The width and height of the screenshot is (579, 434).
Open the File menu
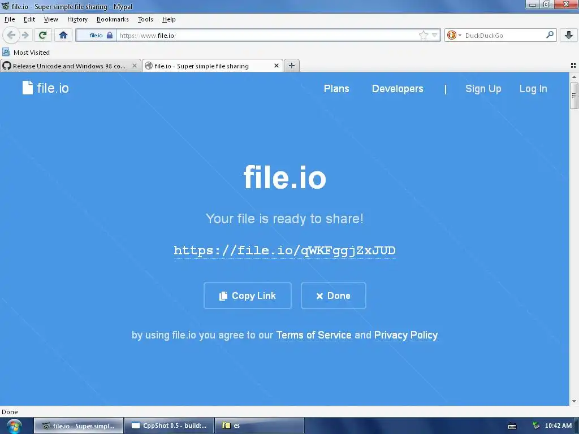[x=10, y=19]
